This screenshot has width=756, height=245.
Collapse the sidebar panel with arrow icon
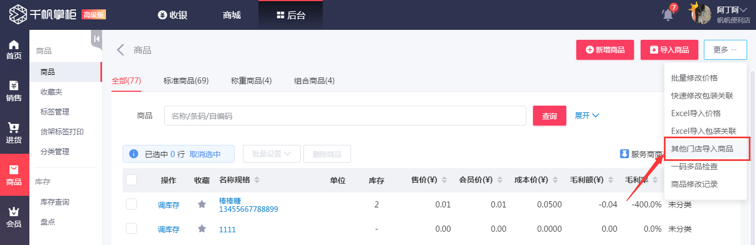[97, 39]
